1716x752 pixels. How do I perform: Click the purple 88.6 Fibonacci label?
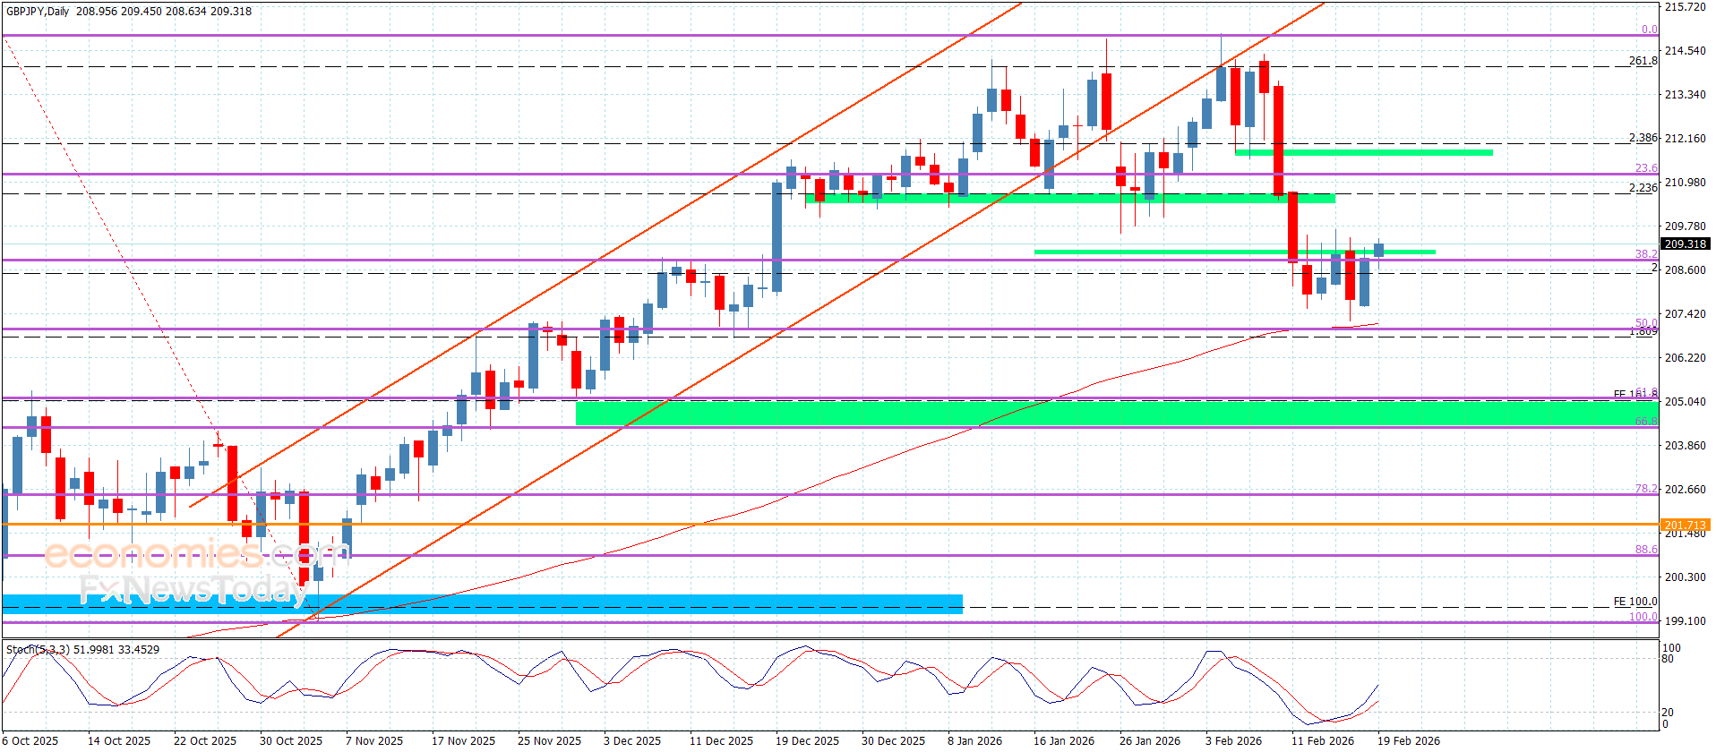point(1646,550)
